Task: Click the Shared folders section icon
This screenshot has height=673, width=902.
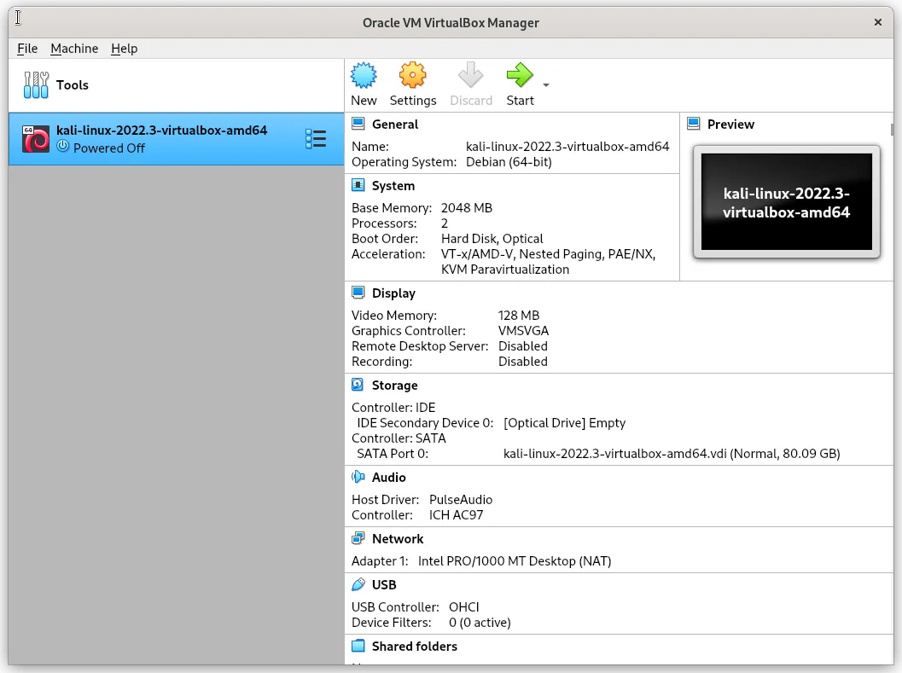Action: pos(358,646)
